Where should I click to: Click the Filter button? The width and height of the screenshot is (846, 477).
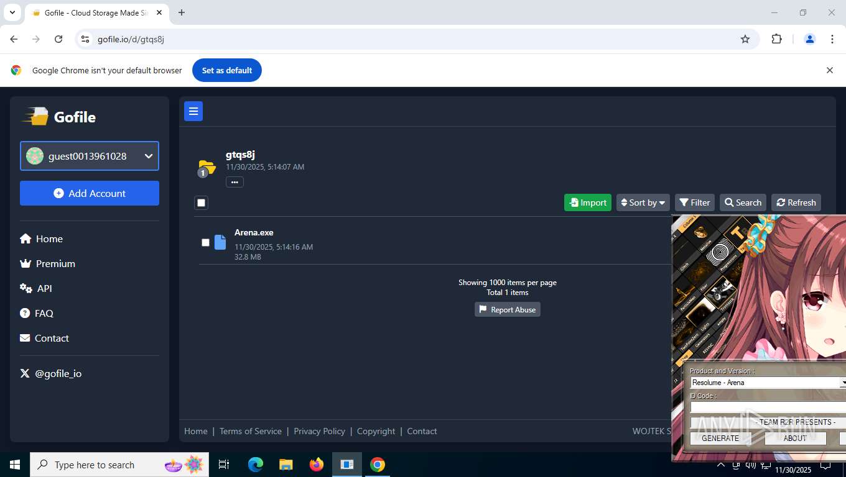[695, 202]
